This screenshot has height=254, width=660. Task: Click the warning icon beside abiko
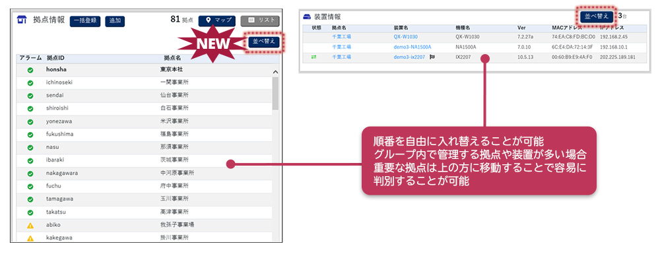(30, 226)
